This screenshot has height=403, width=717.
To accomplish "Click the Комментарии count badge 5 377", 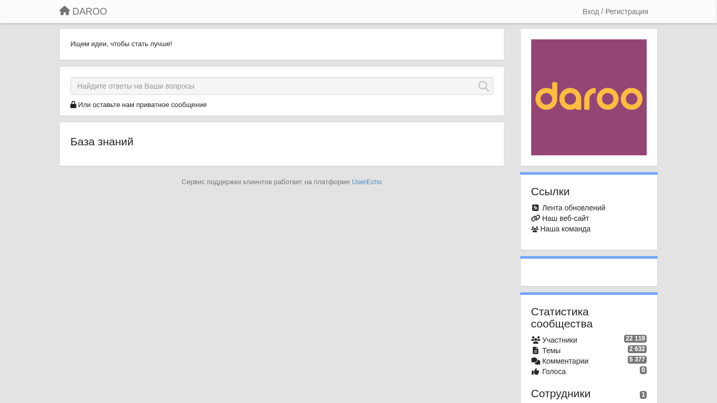I will [637, 360].
